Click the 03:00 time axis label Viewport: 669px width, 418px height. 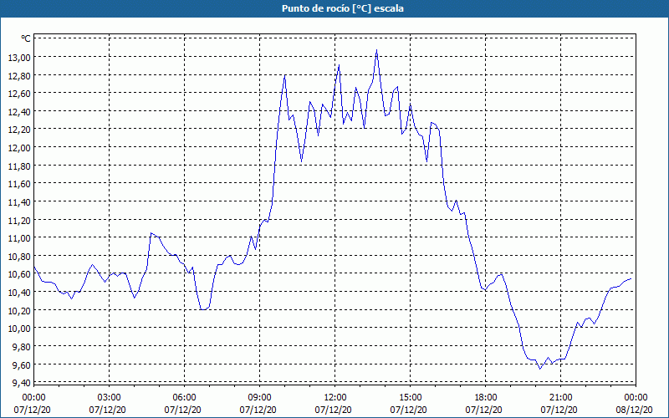coord(109,398)
